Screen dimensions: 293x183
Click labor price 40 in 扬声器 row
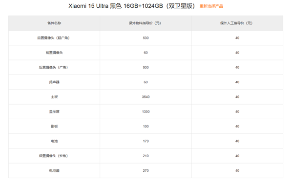[237, 82]
